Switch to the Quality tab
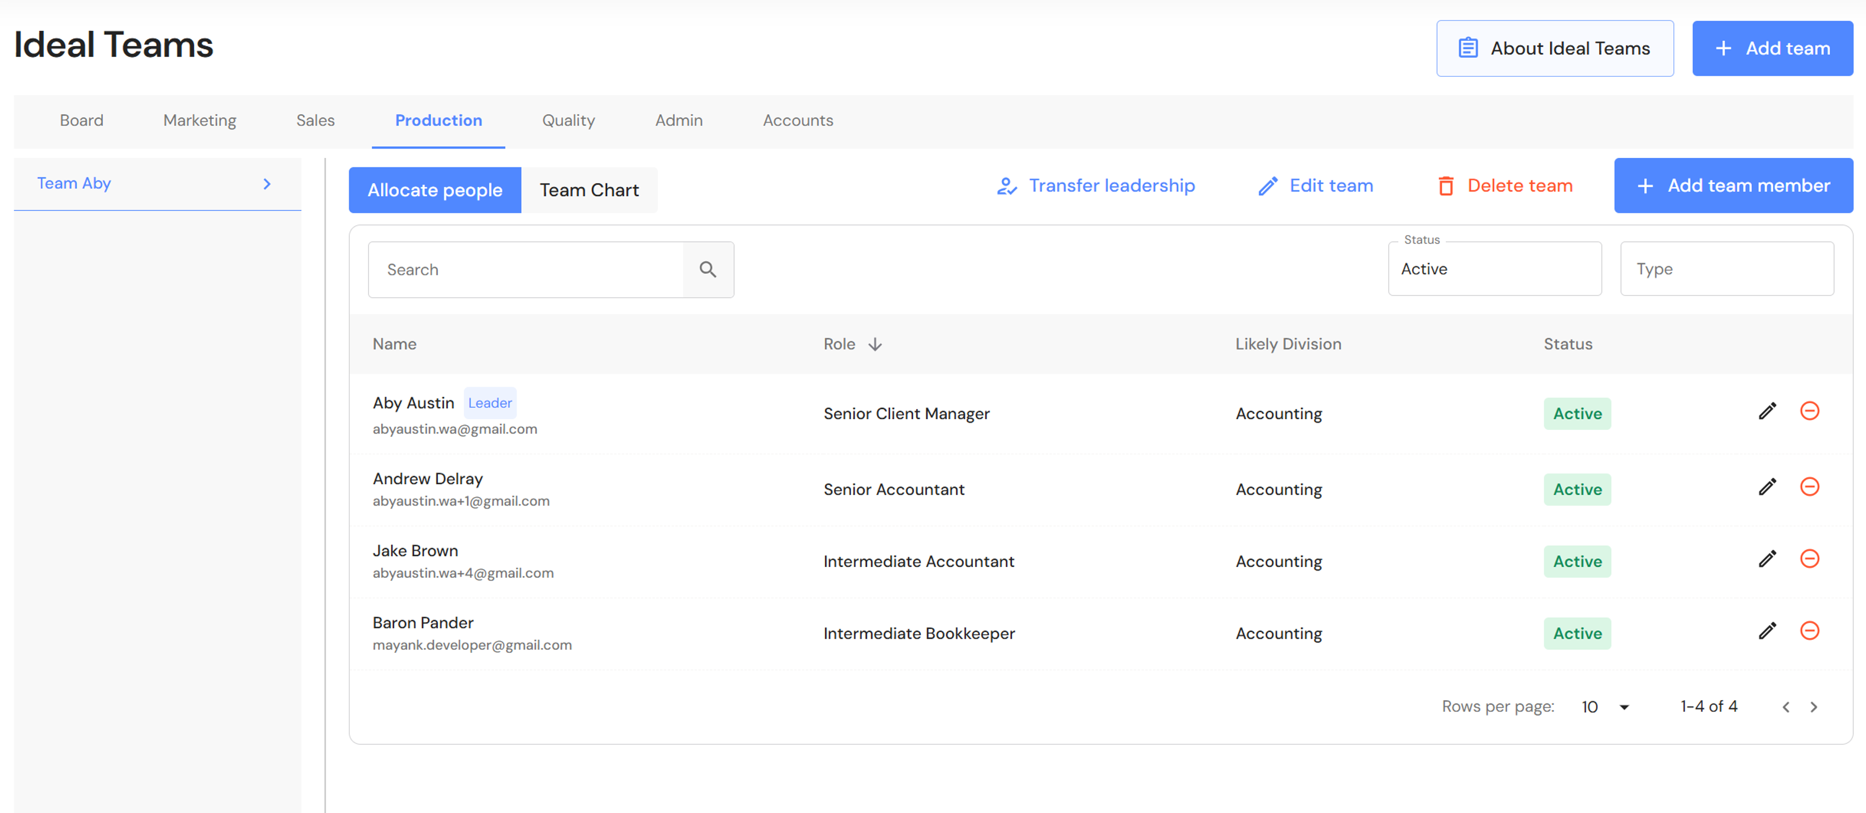Viewport: 1866px width, 813px height. 568,121
